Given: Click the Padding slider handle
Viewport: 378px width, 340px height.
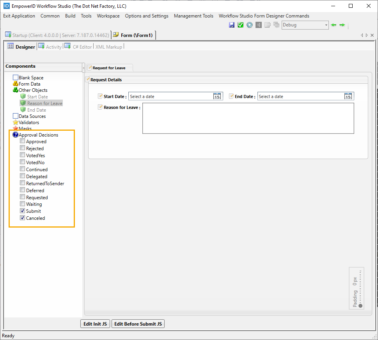Looking at the screenshot, I should point(360,306).
